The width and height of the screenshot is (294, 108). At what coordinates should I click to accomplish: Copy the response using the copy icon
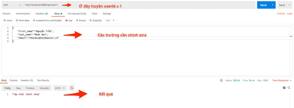point(284,88)
